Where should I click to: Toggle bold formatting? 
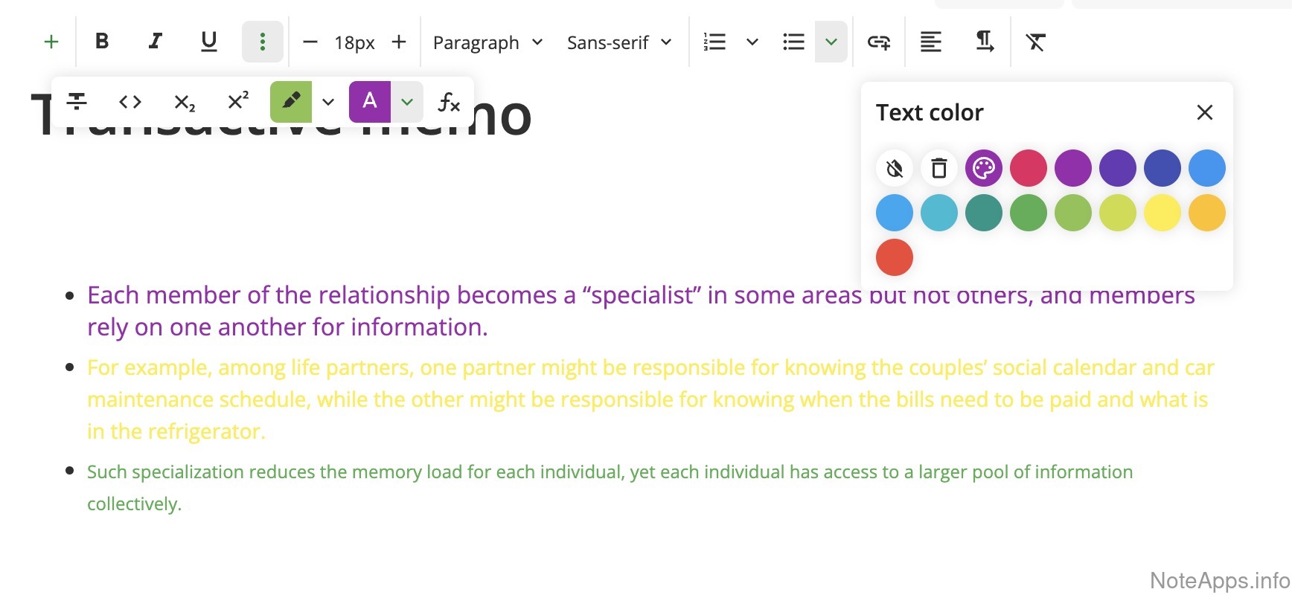(102, 42)
